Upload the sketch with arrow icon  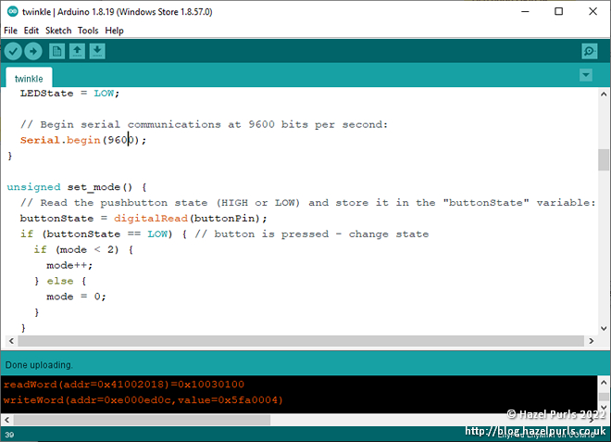33,51
